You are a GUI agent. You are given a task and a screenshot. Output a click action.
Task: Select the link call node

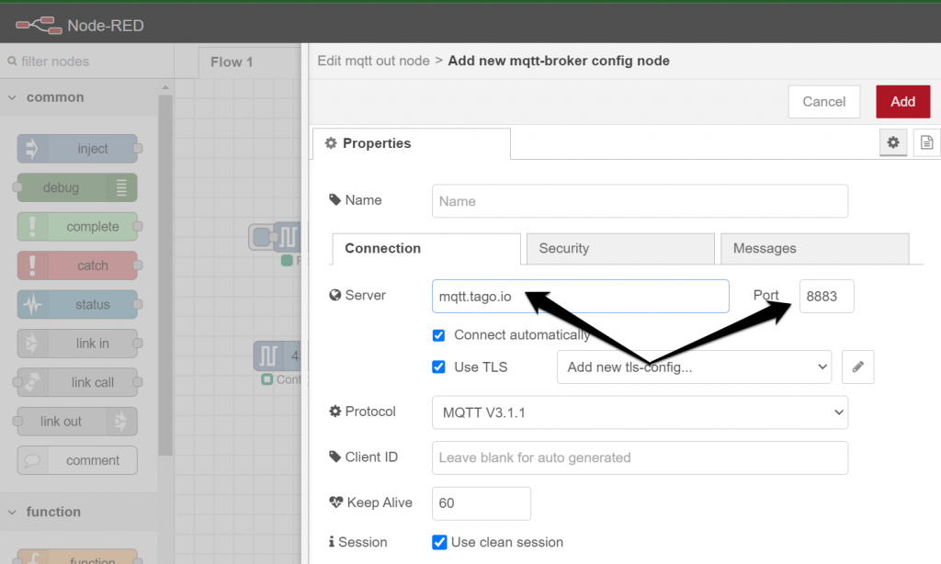(77, 383)
